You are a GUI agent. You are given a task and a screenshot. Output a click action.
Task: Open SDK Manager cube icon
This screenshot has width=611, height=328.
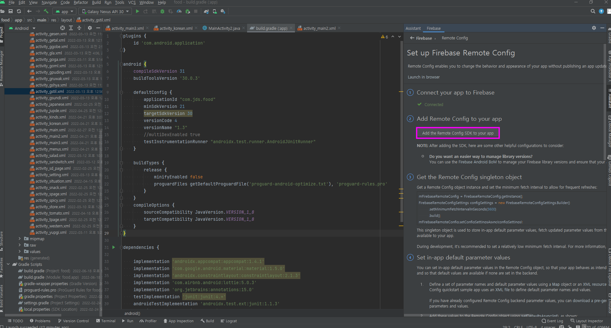223,11
